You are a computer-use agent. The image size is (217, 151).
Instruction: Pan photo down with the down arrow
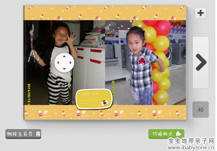(64, 69)
